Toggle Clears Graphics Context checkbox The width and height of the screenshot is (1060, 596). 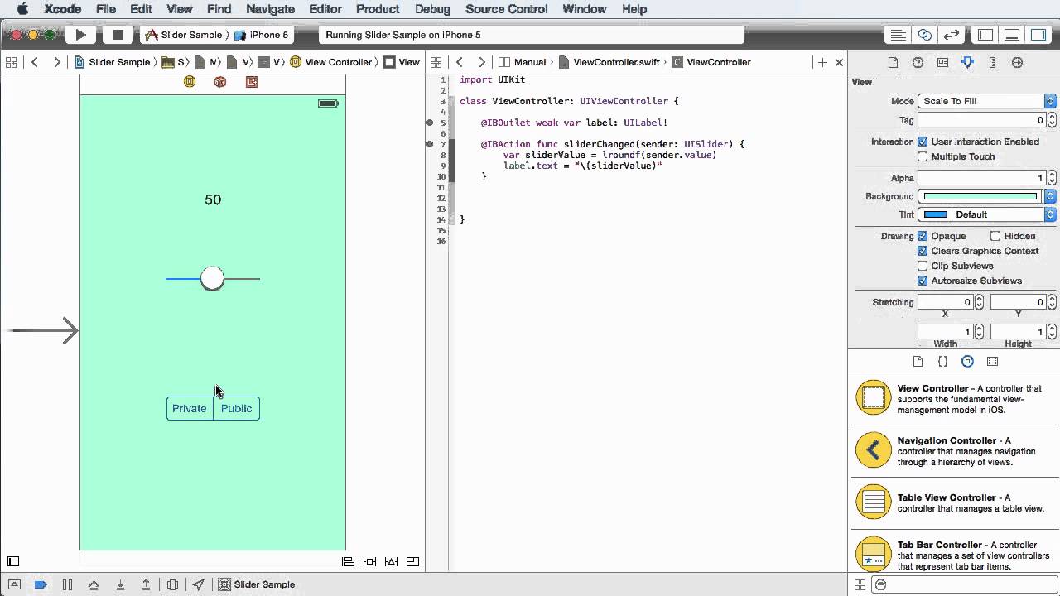(x=923, y=251)
